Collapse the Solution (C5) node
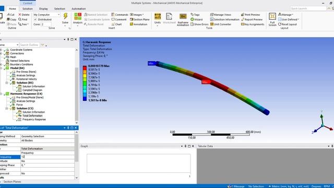 click(7, 109)
